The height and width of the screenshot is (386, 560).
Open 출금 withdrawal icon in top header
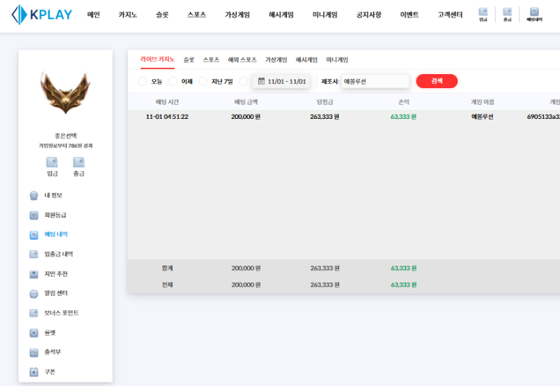(507, 14)
